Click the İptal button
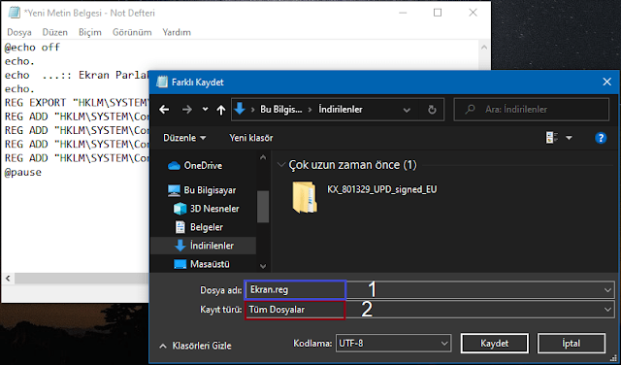 (x=572, y=344)
